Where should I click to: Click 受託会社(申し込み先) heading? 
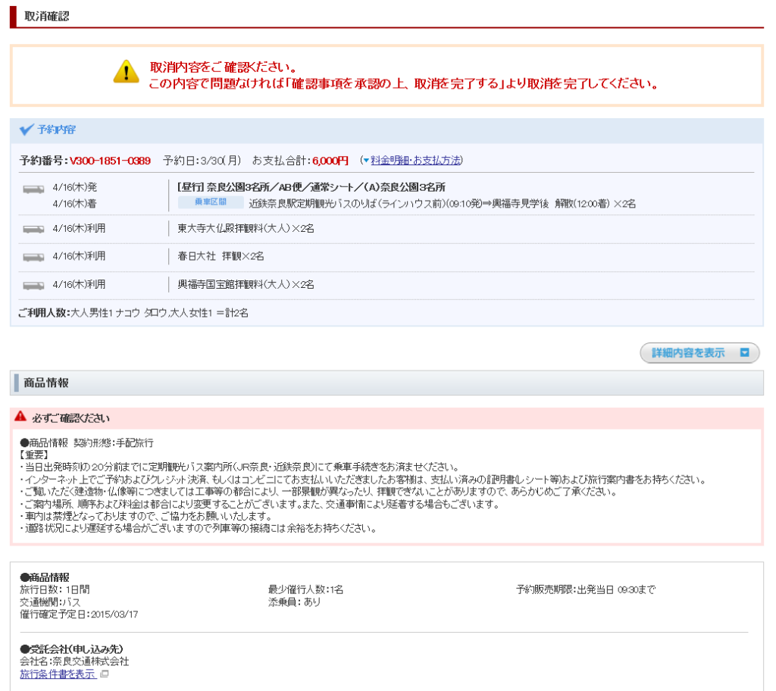pyautogui.click(x=72, y=649)
